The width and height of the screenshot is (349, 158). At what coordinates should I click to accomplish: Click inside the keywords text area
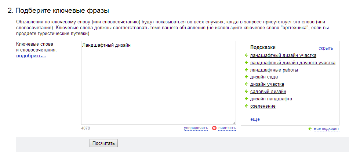coord(158,83)
